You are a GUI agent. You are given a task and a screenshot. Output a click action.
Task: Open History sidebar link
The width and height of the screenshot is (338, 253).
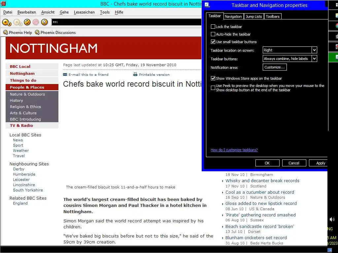[17, 100]
